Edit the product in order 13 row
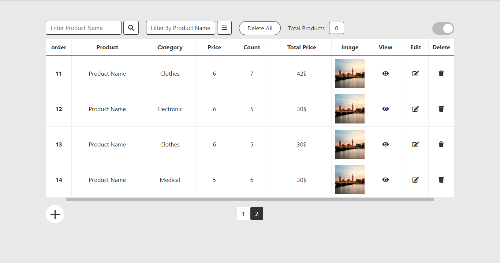500x263 pixels. click(415, 144)
